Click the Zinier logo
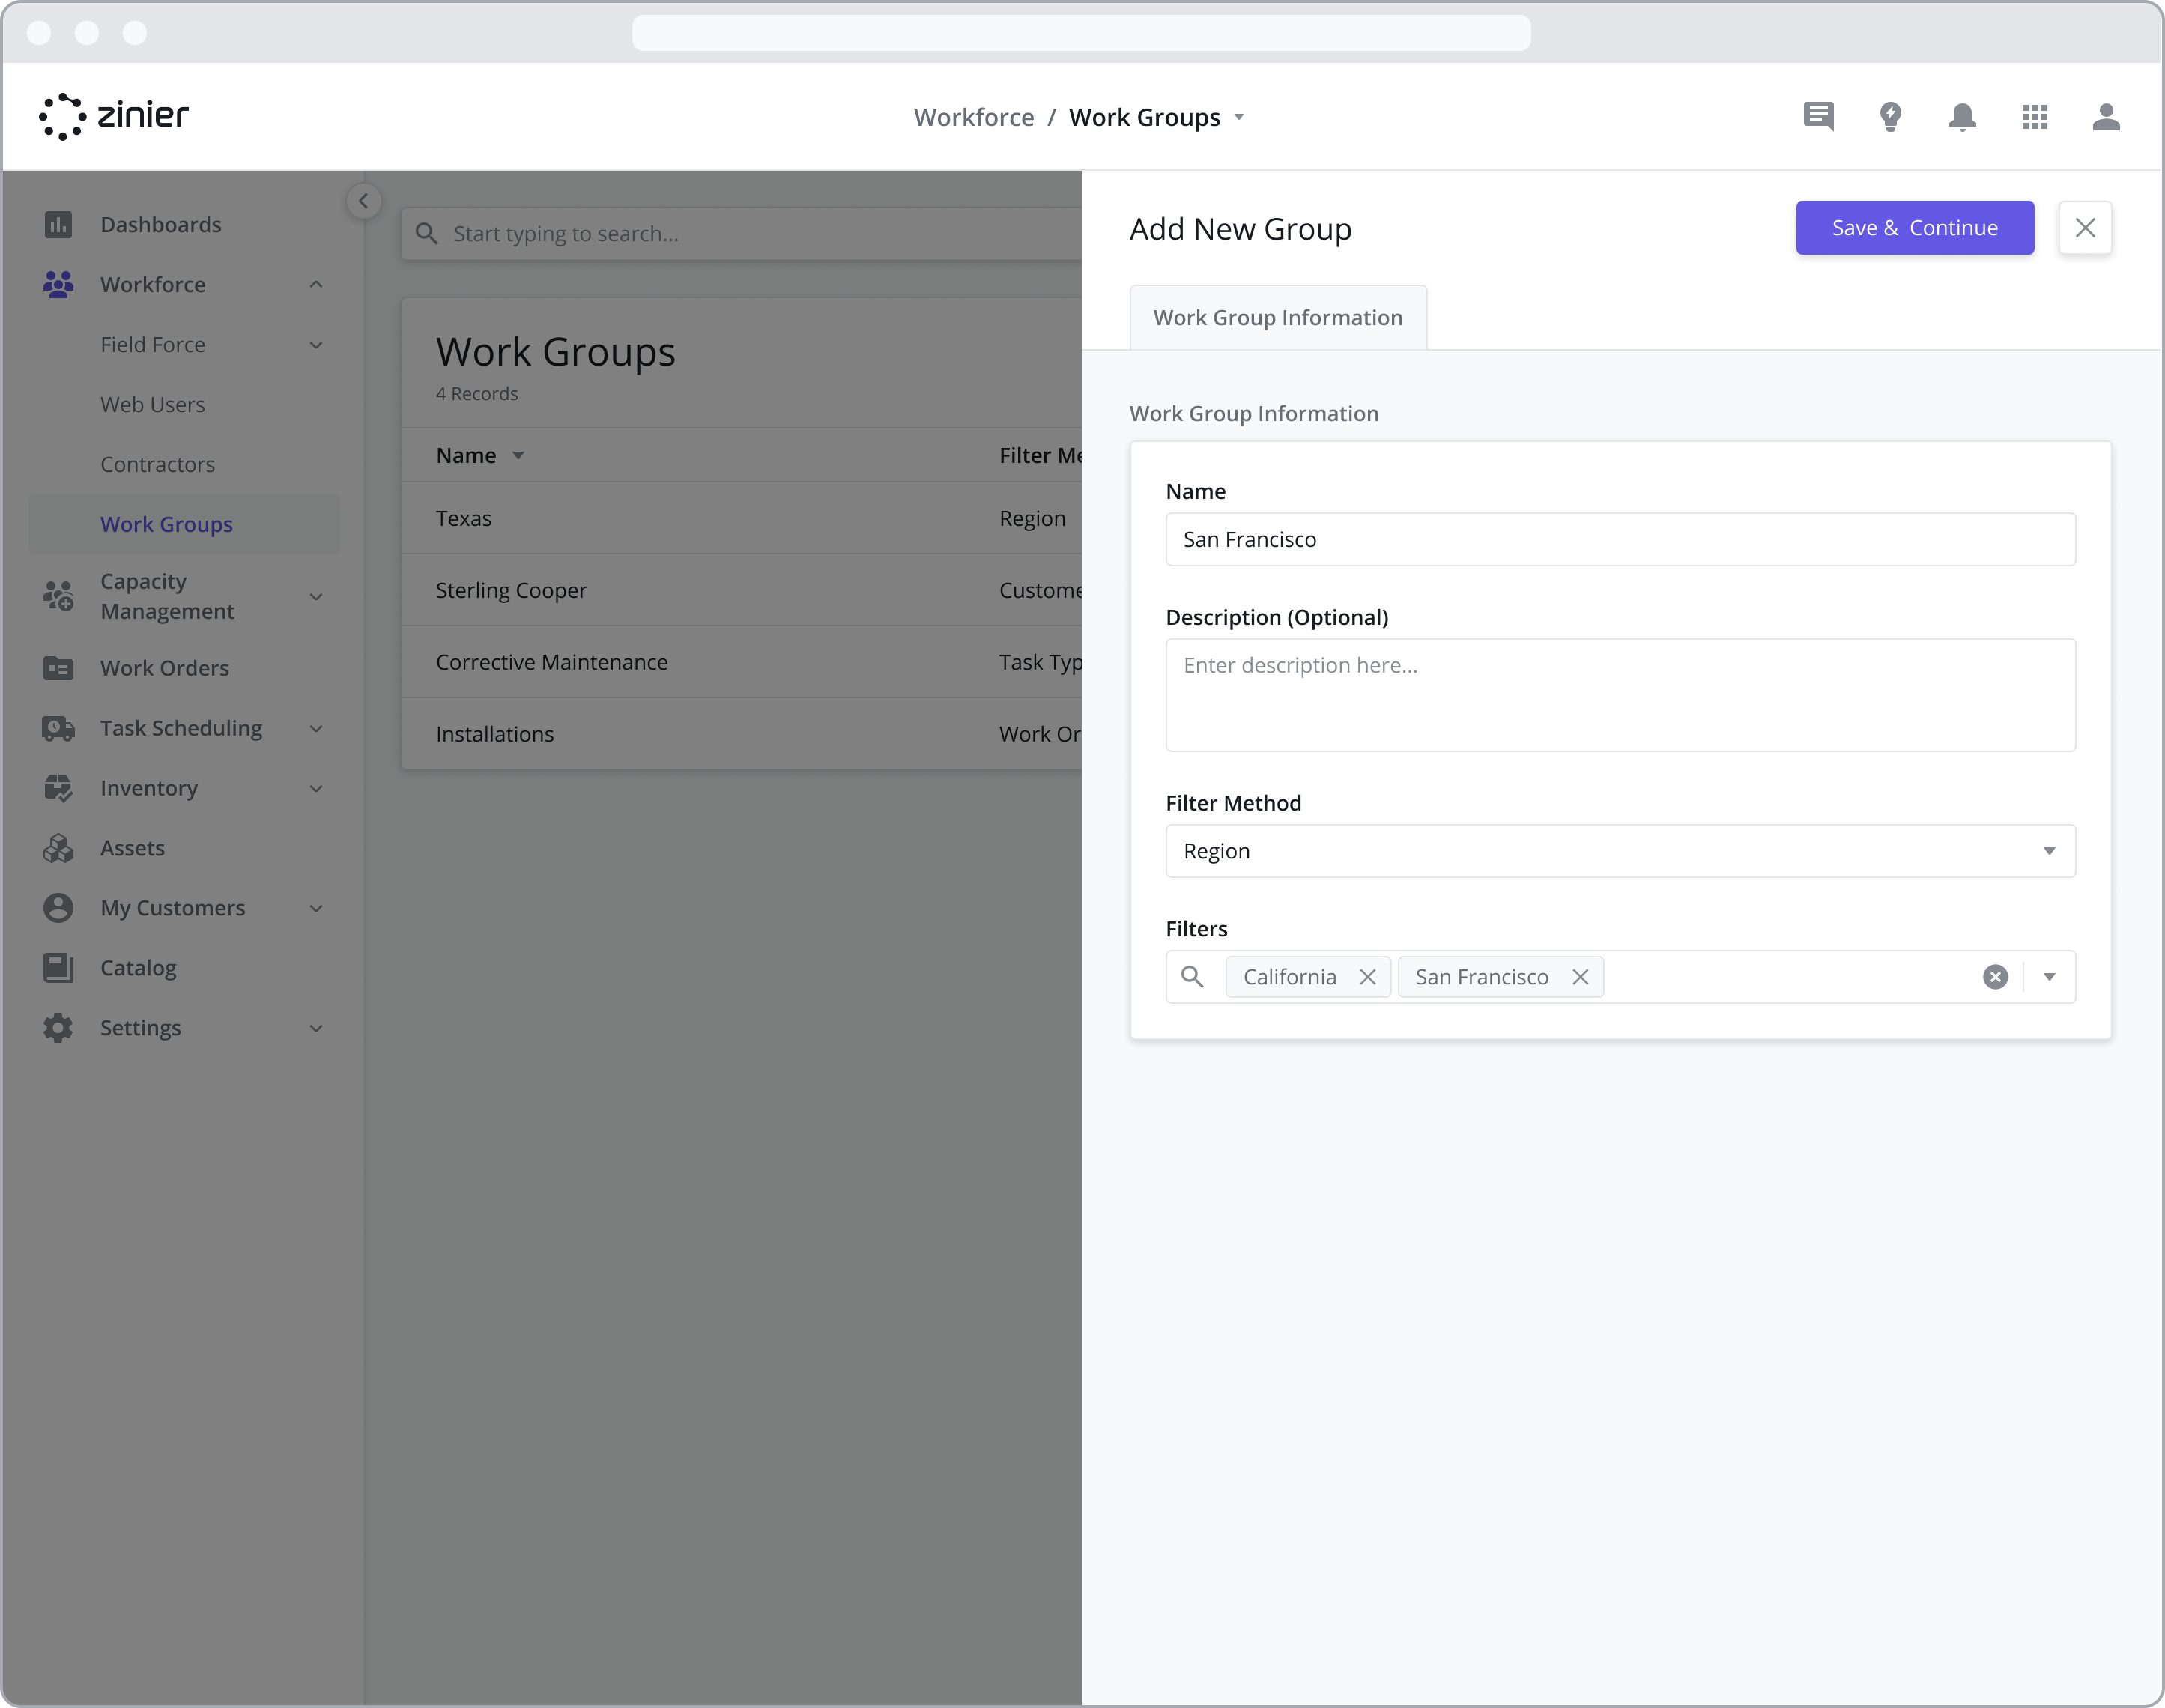 click(x=113, y=116)
